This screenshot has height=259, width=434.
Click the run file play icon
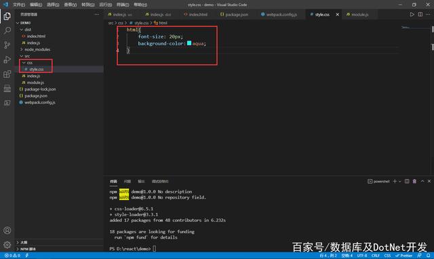(x=412, y=14)
